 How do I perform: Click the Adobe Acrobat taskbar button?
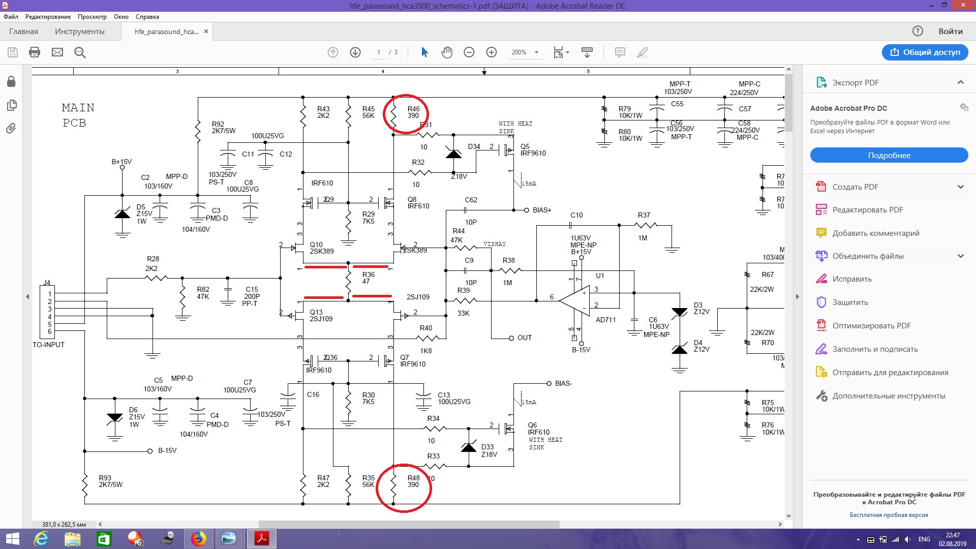click(x=262, y=539)
